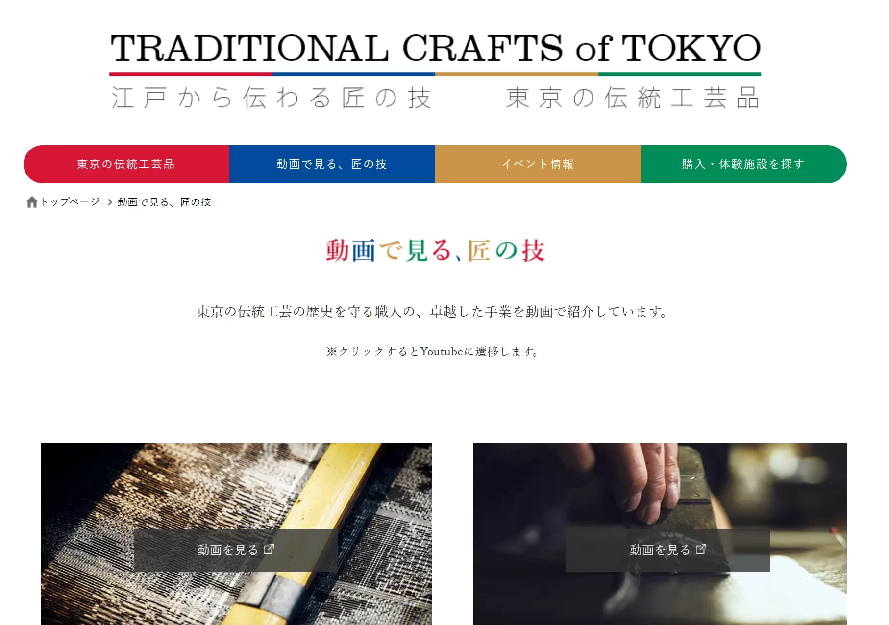Click the colorful 動画で見る、匠の技 page heading

pyautogui.click(x=435, y=250)
